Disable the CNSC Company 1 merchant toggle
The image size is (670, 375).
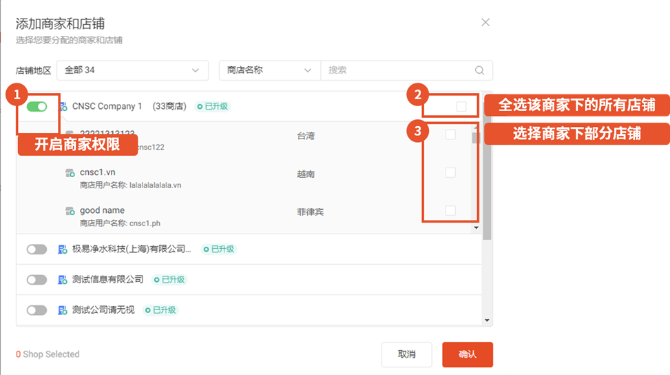37,107
